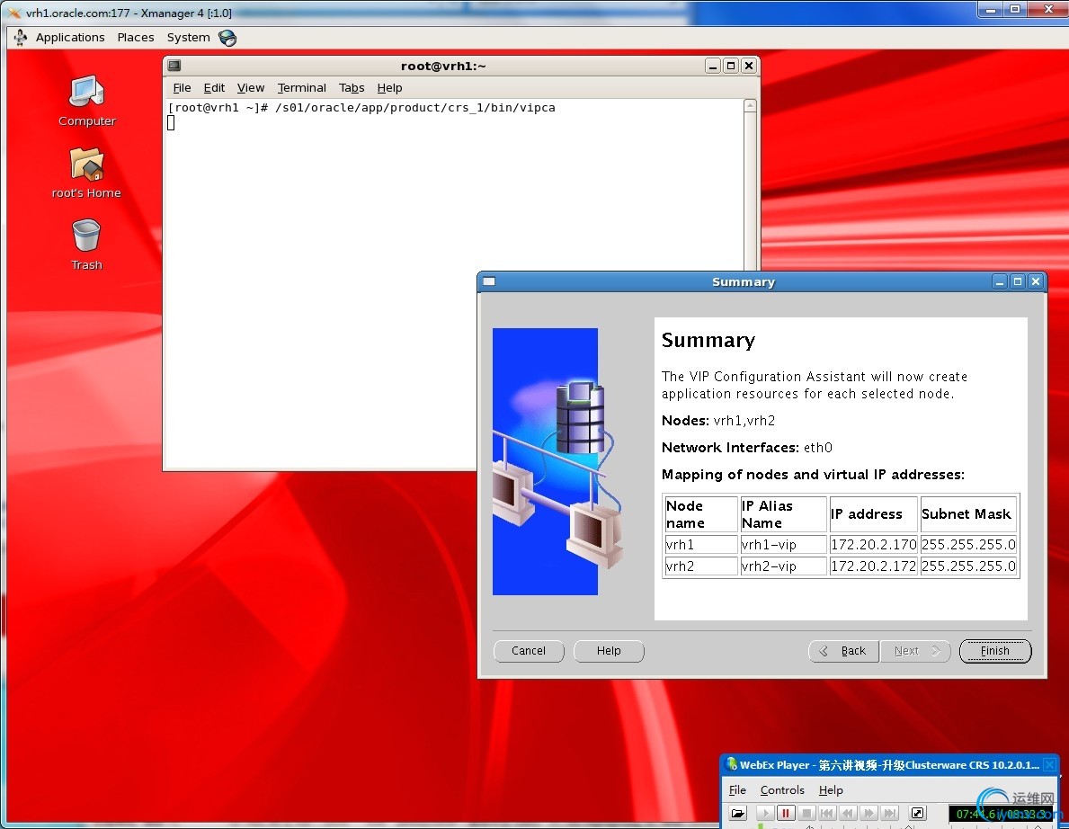
Task: Go Back in the VIP Configuration Assistant
Action: (843, 651)
